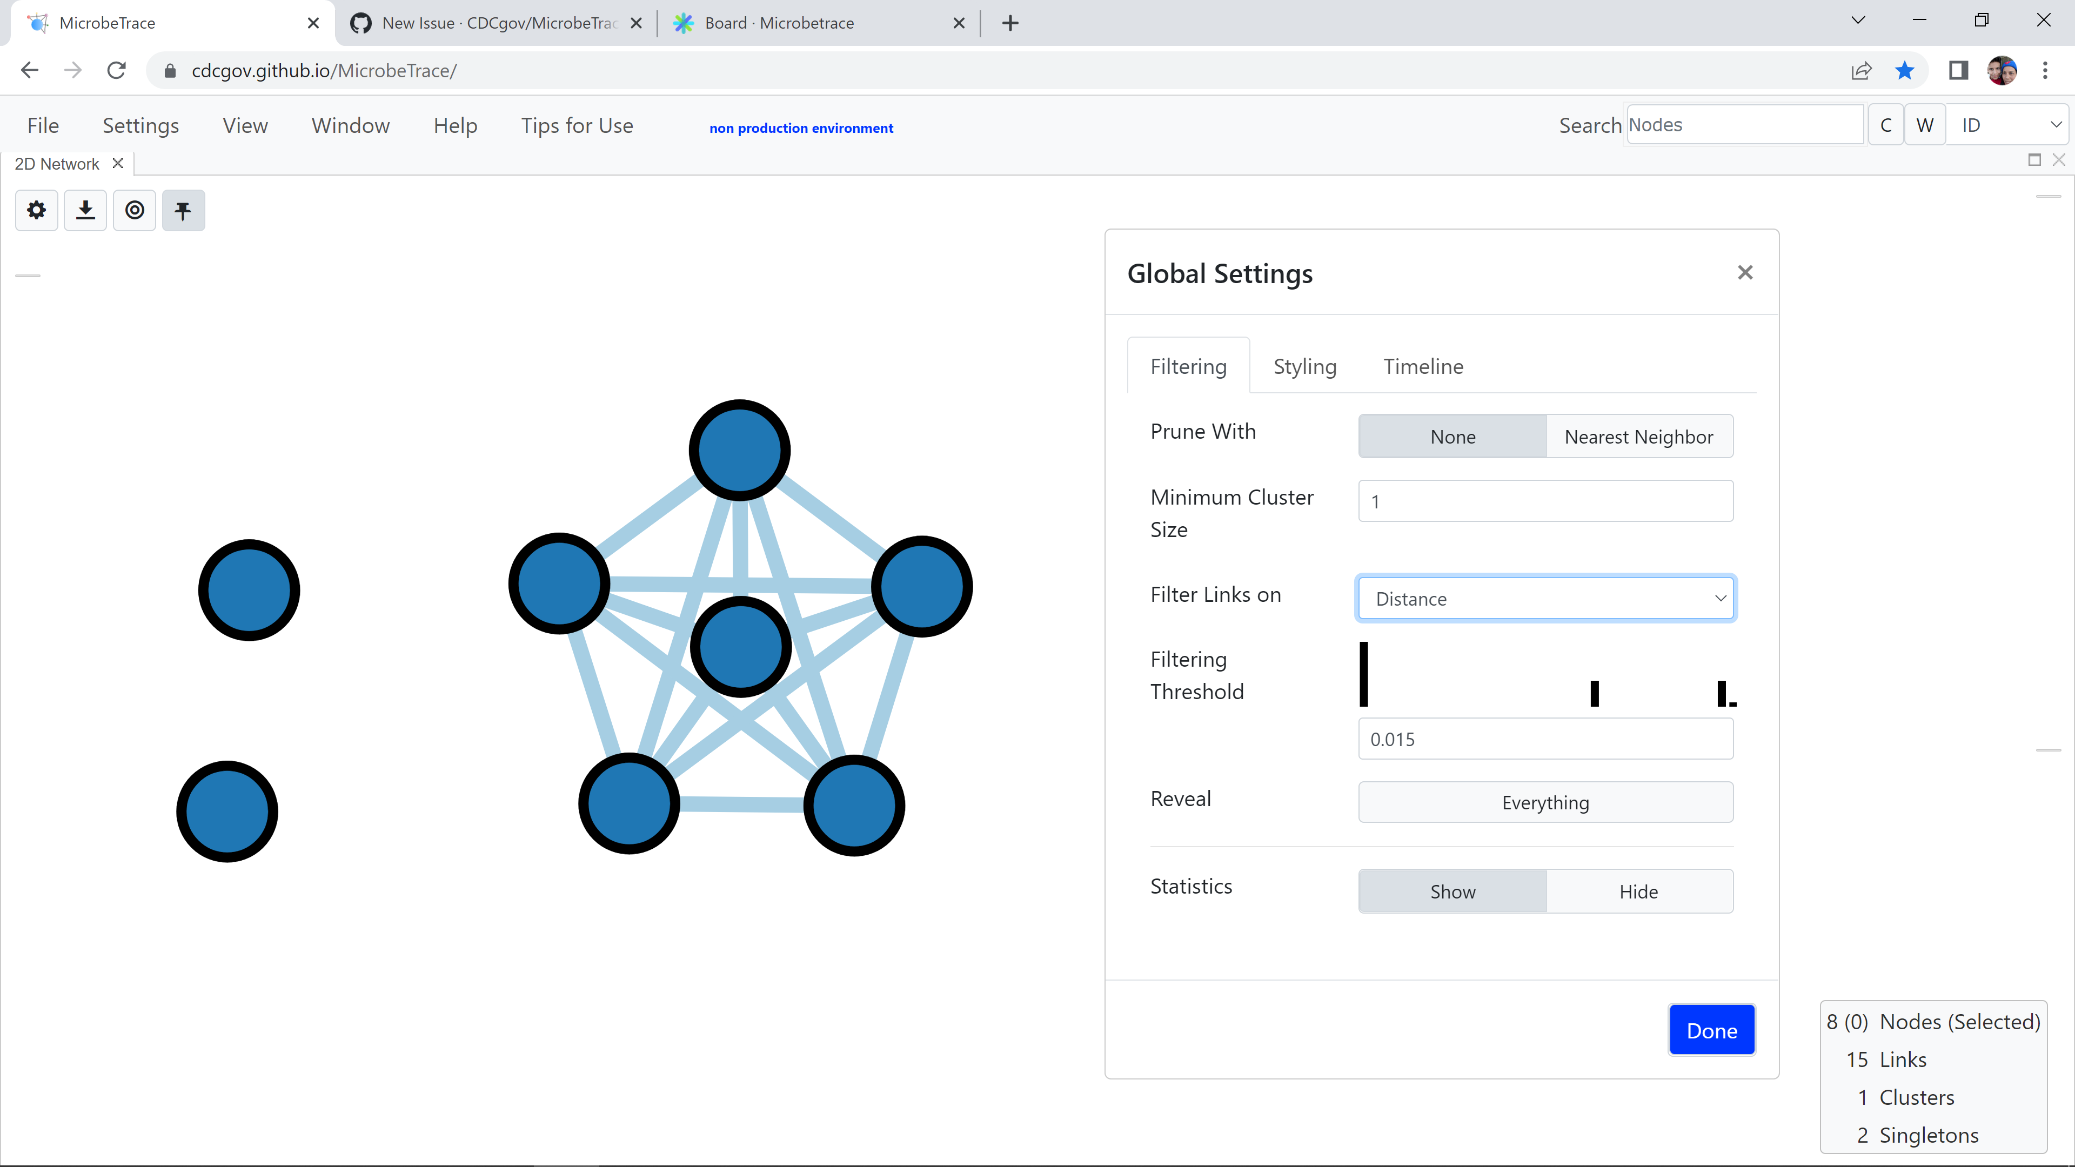Toggle the pin network layout icon
Screen dimensions: 2075x1167
point(184,210)
